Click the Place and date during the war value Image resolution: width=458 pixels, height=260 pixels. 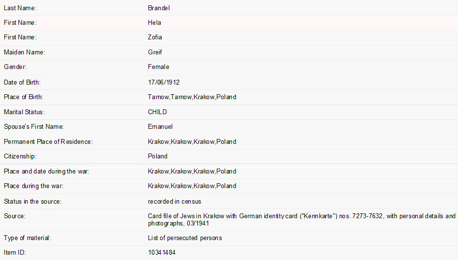[x=192, y=171]
